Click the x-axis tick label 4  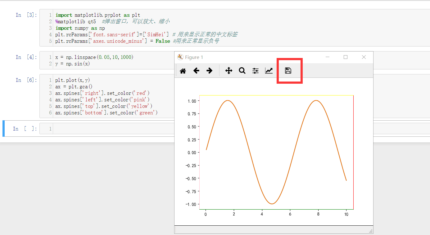pyautogui.click(x=262, y=214)
